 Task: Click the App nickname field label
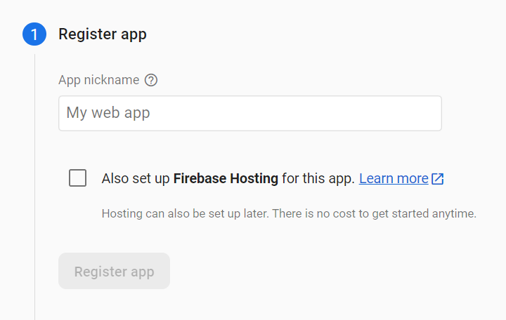(99, 80)
